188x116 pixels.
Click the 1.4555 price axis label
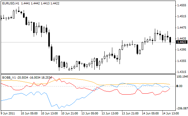[182, 5]
